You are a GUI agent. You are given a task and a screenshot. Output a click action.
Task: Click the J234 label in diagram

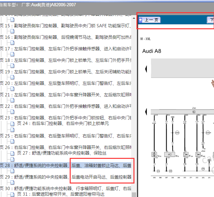tap(203, 151)
